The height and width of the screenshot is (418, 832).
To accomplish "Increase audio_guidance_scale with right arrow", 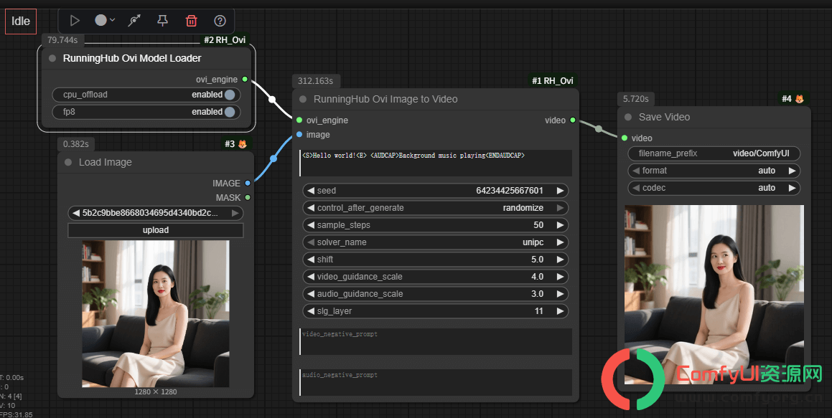I will click(560, 294).
